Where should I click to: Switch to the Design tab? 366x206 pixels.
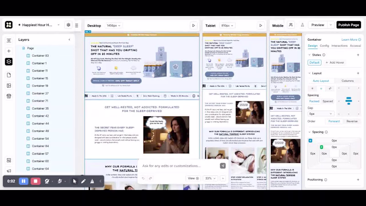point(312,45)
